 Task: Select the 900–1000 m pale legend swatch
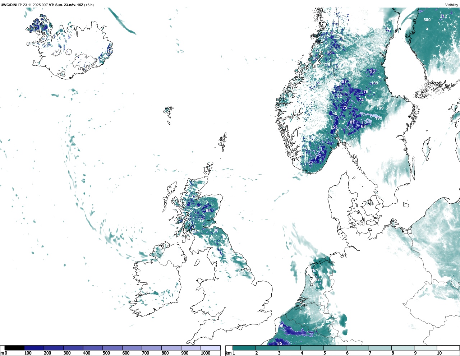pyautogui.click(x=191, y=348)
